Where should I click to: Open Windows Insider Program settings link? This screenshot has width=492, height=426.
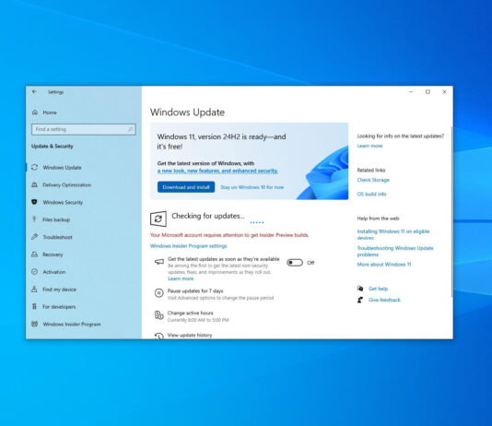point(188,246)
